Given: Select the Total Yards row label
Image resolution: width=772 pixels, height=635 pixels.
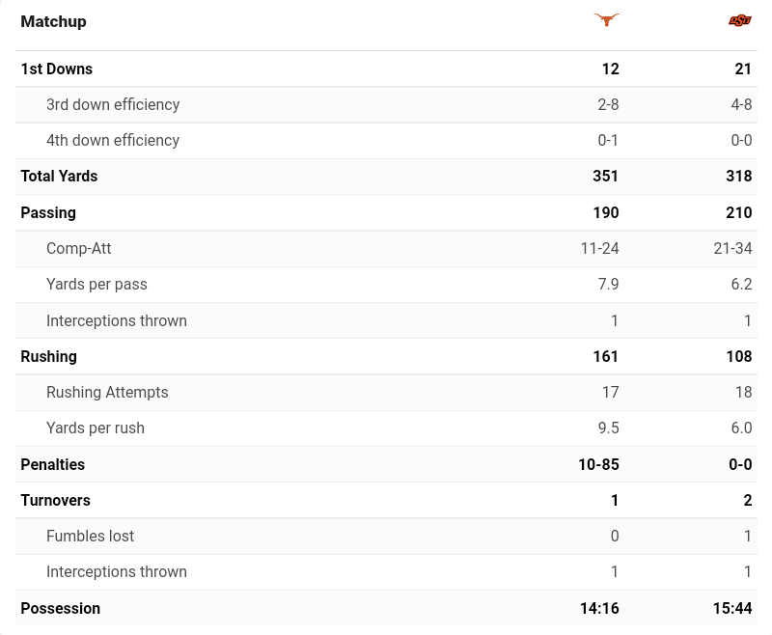Looking at the screenshot, I should pos(59,176).
